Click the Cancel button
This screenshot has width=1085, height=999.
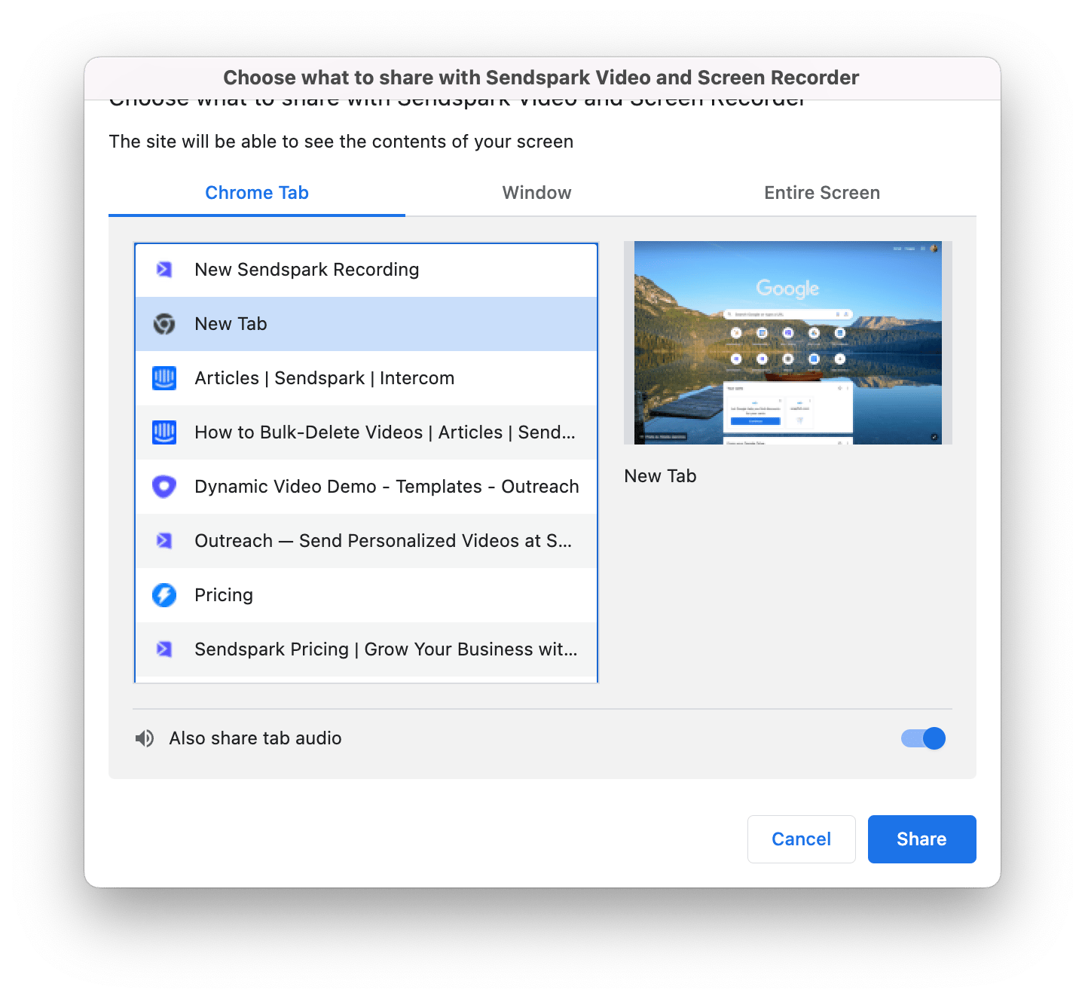802,839
